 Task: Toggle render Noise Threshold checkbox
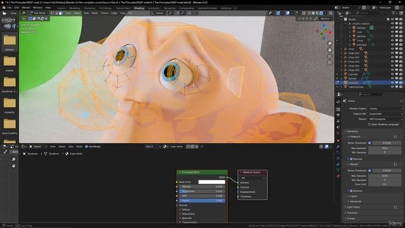click(370, 170)
